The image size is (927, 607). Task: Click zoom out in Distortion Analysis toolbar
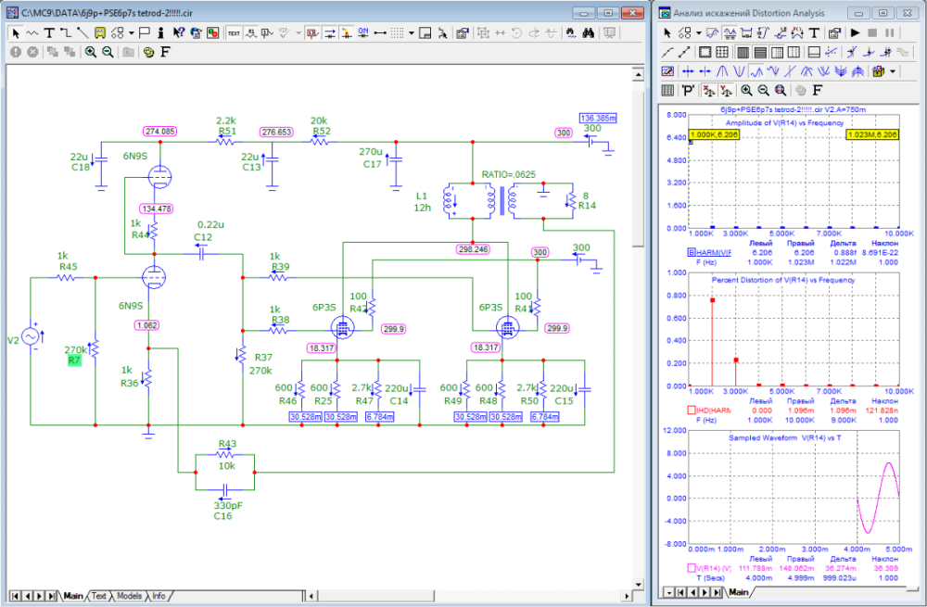(x=763, y=90)
